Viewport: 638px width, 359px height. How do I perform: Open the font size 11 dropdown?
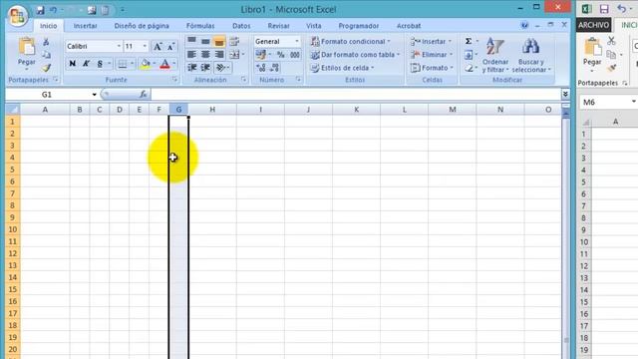[x=145, y=47]
